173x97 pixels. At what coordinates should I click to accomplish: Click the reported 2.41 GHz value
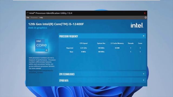pos(84,48)
